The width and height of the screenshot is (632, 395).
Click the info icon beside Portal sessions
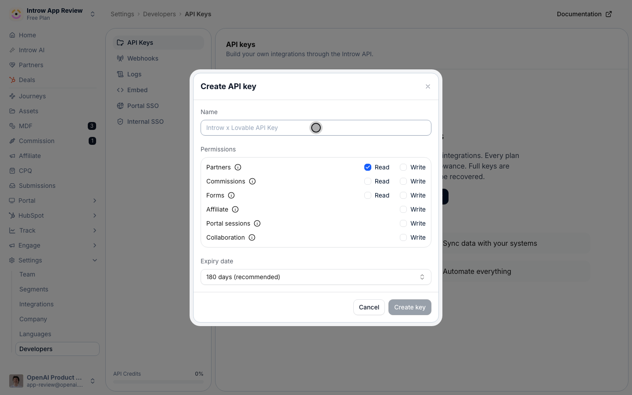[x=257, y=223]
